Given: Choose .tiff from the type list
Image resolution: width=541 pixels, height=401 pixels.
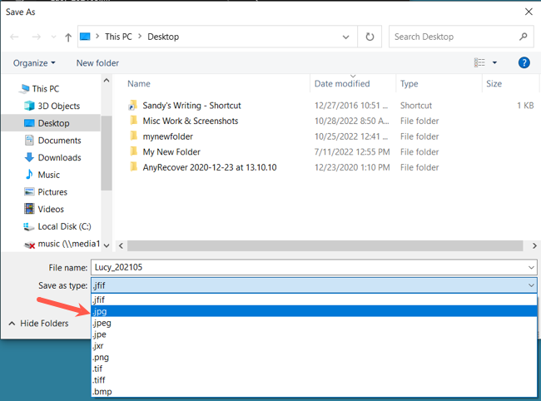Looking at the screenshot, I should pyautogui.click(x=314, y=380).
